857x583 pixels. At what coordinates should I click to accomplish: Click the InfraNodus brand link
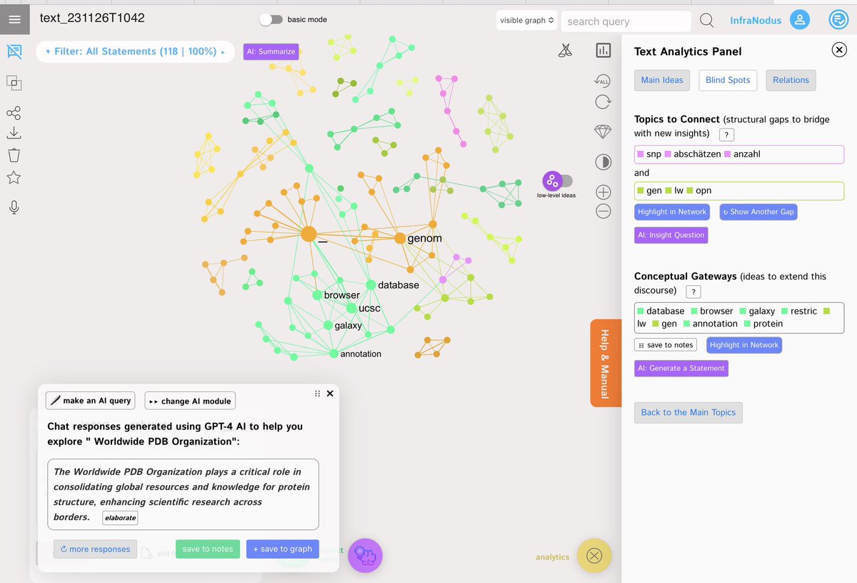[756, 21]
